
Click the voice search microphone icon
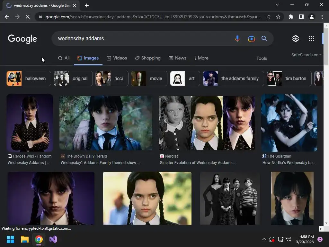pyautogui.click(x=237, y=39)
